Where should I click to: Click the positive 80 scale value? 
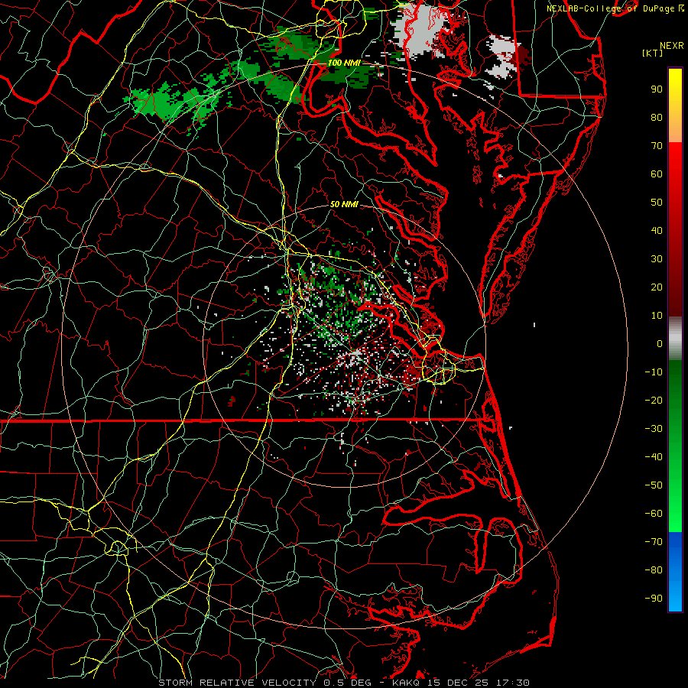point(657,117)
